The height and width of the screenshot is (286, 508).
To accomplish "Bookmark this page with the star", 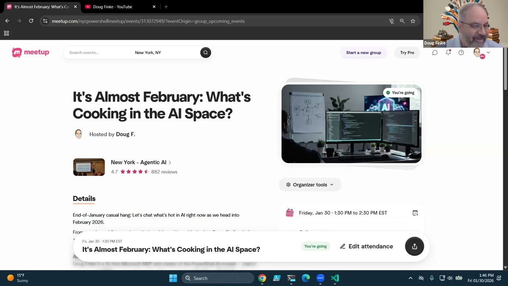I will pos(413,21).
